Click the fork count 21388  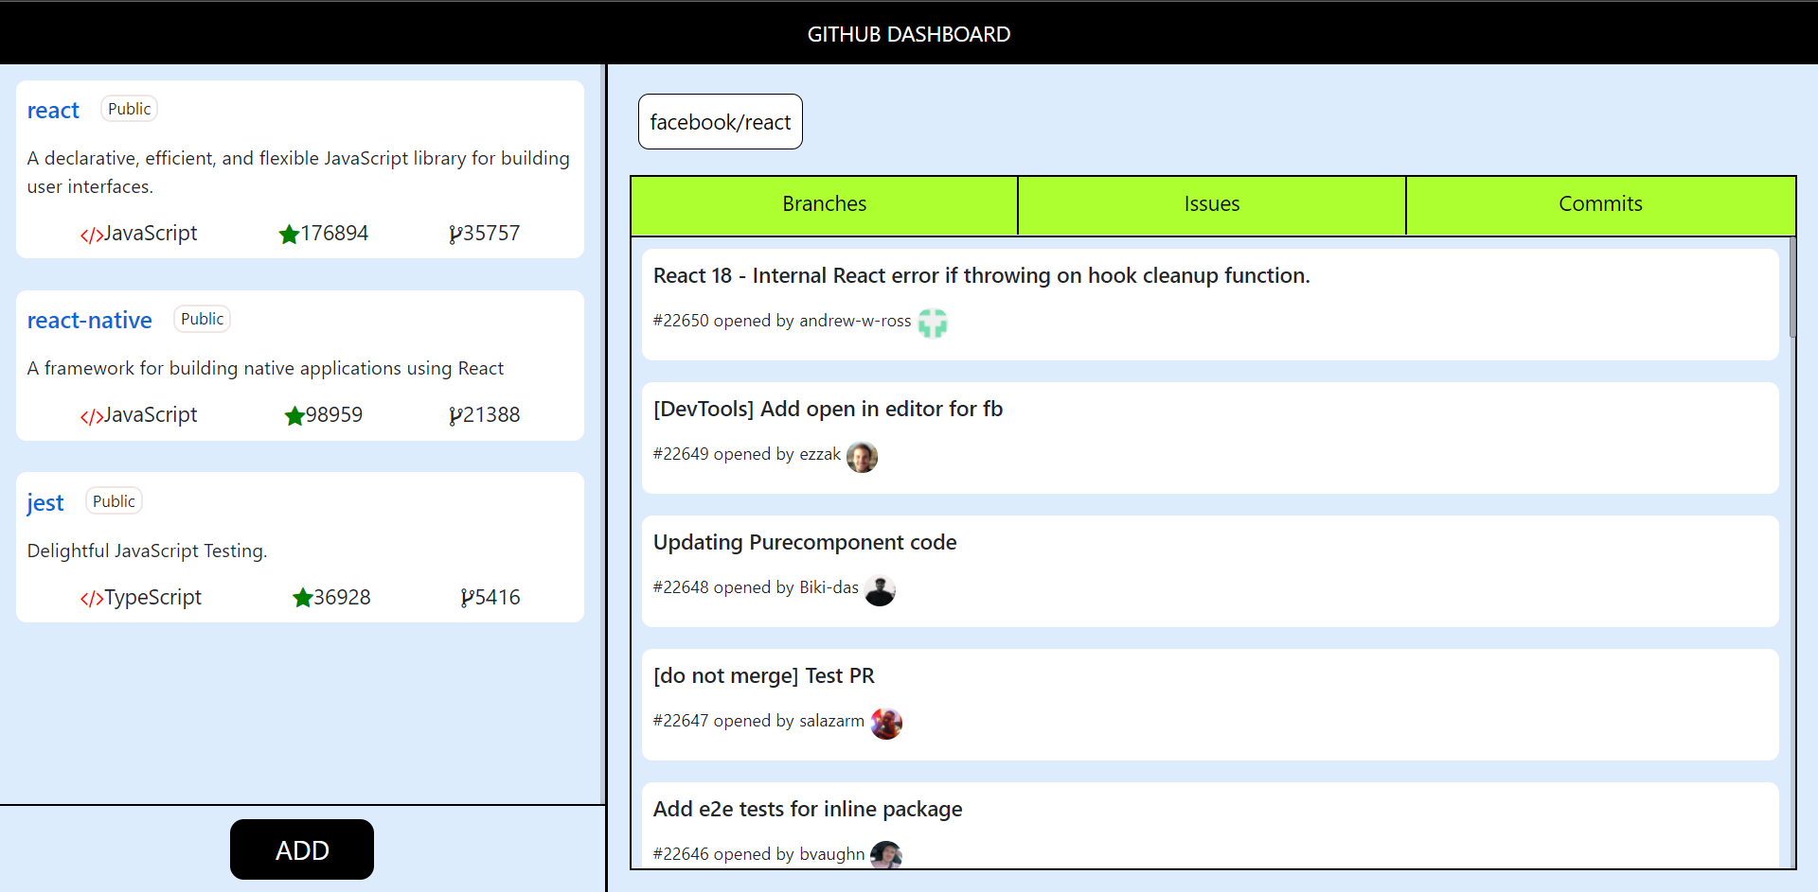(x=491, y=415)
